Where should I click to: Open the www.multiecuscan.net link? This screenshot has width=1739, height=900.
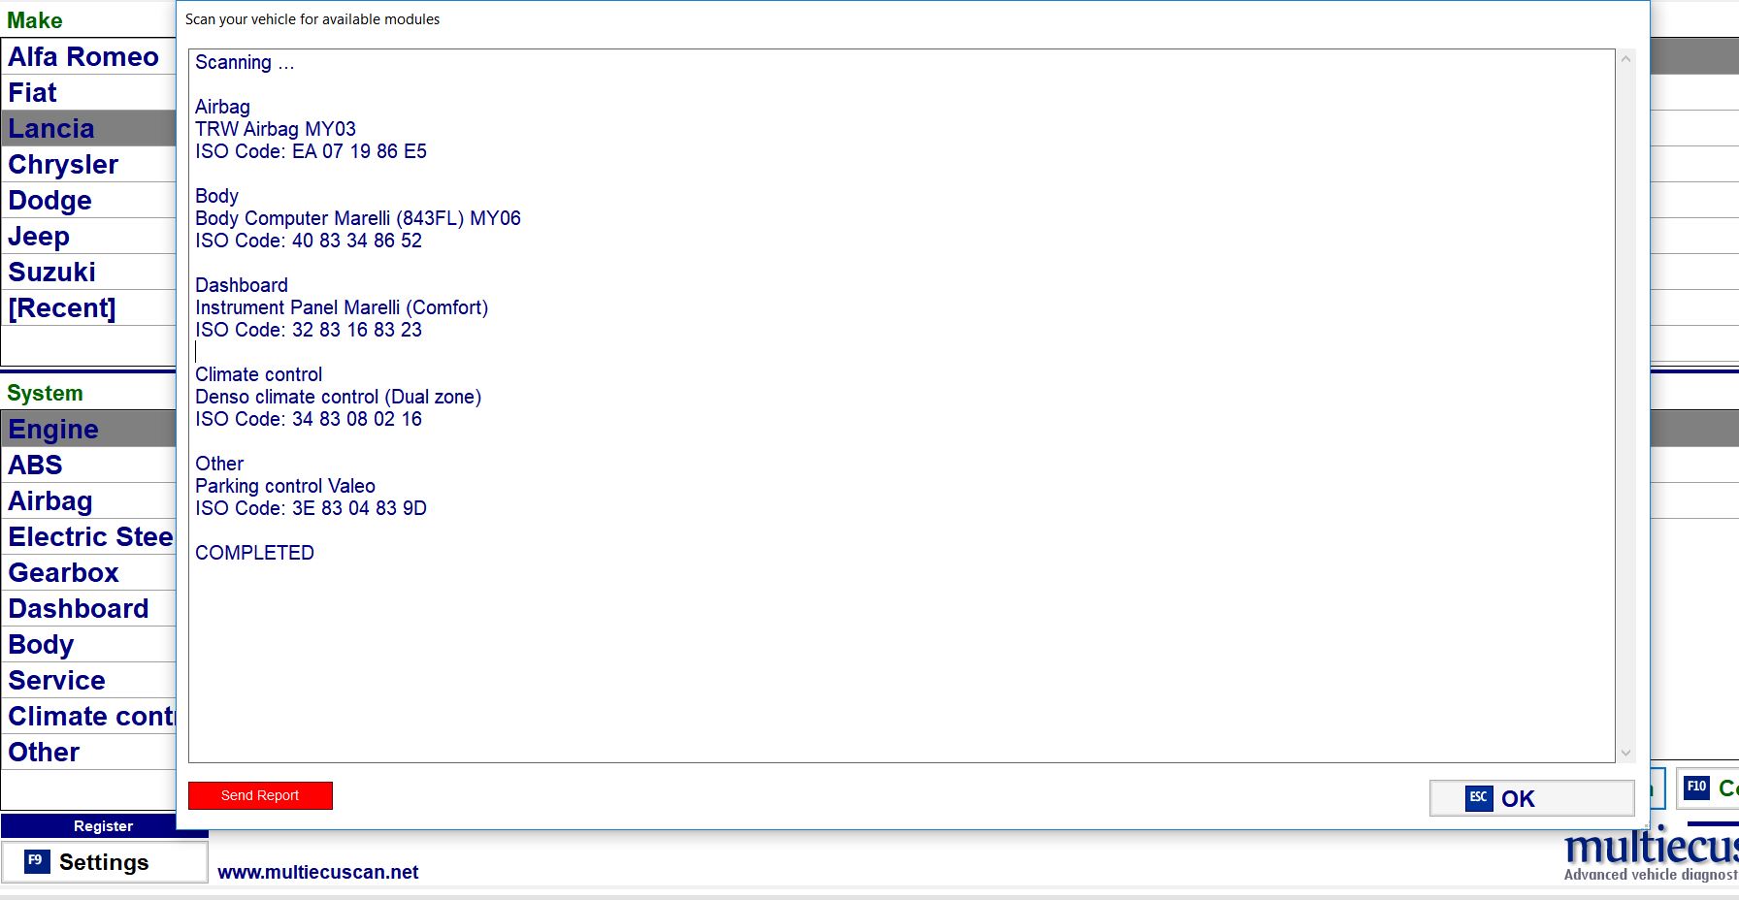tap(318, 872)
